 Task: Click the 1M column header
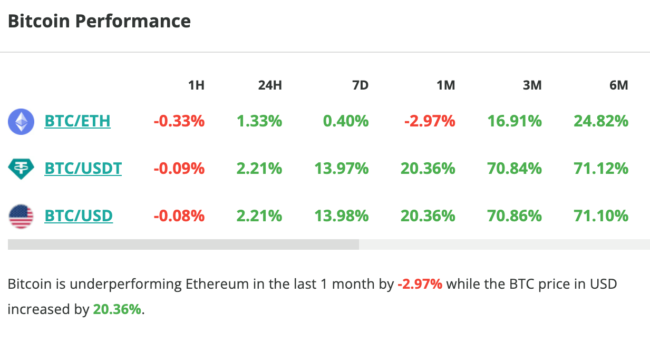[446, 85]
